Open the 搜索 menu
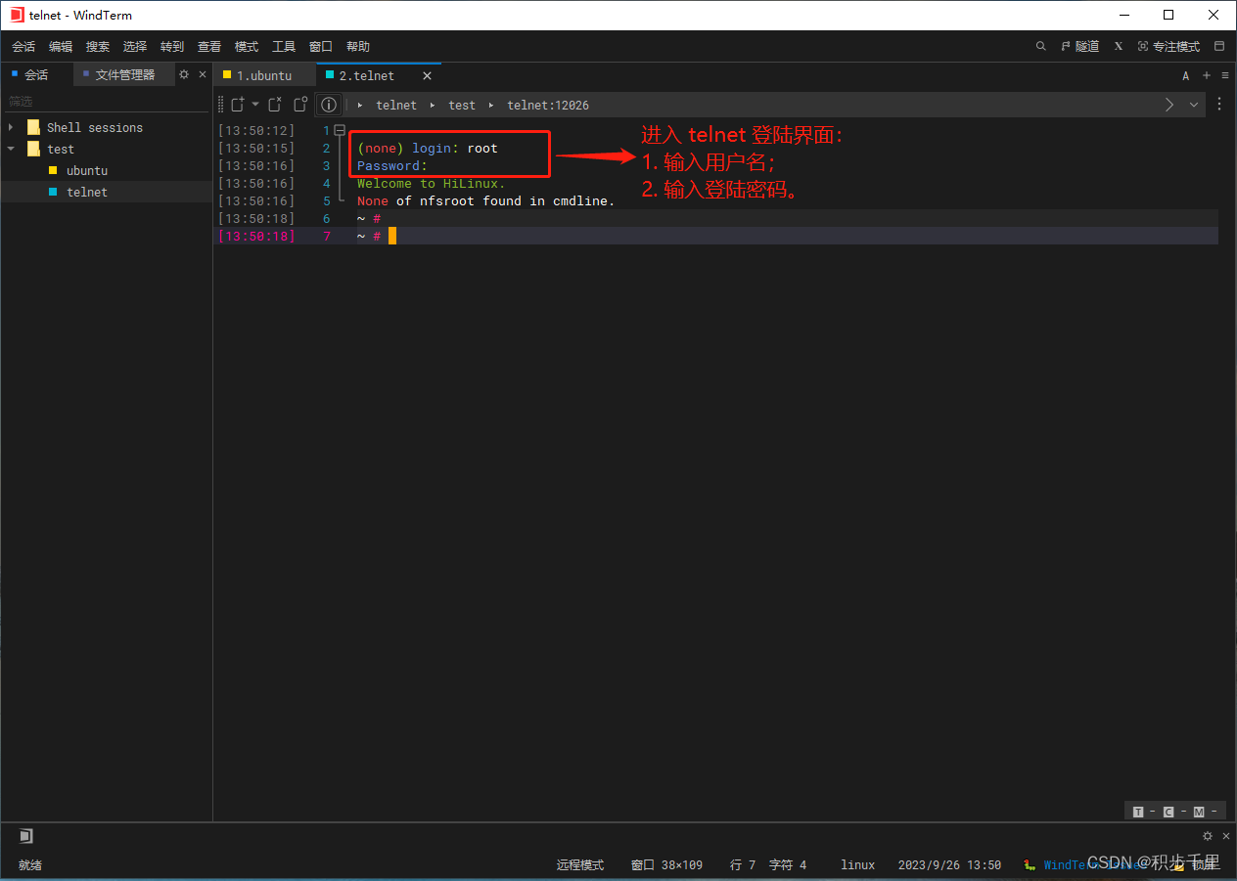The width and height of the screenshot is (1237, 881). (x=98, y=46)
